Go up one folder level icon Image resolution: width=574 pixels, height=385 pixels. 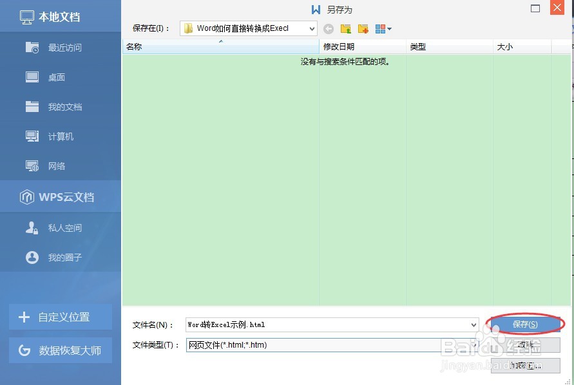coord(345,28)
